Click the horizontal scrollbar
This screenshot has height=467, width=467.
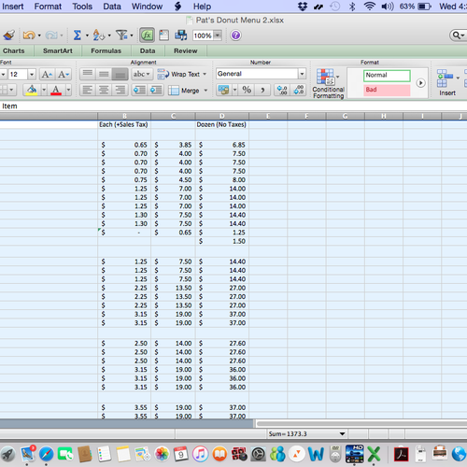pyautogui.click(x=361, y=424)
